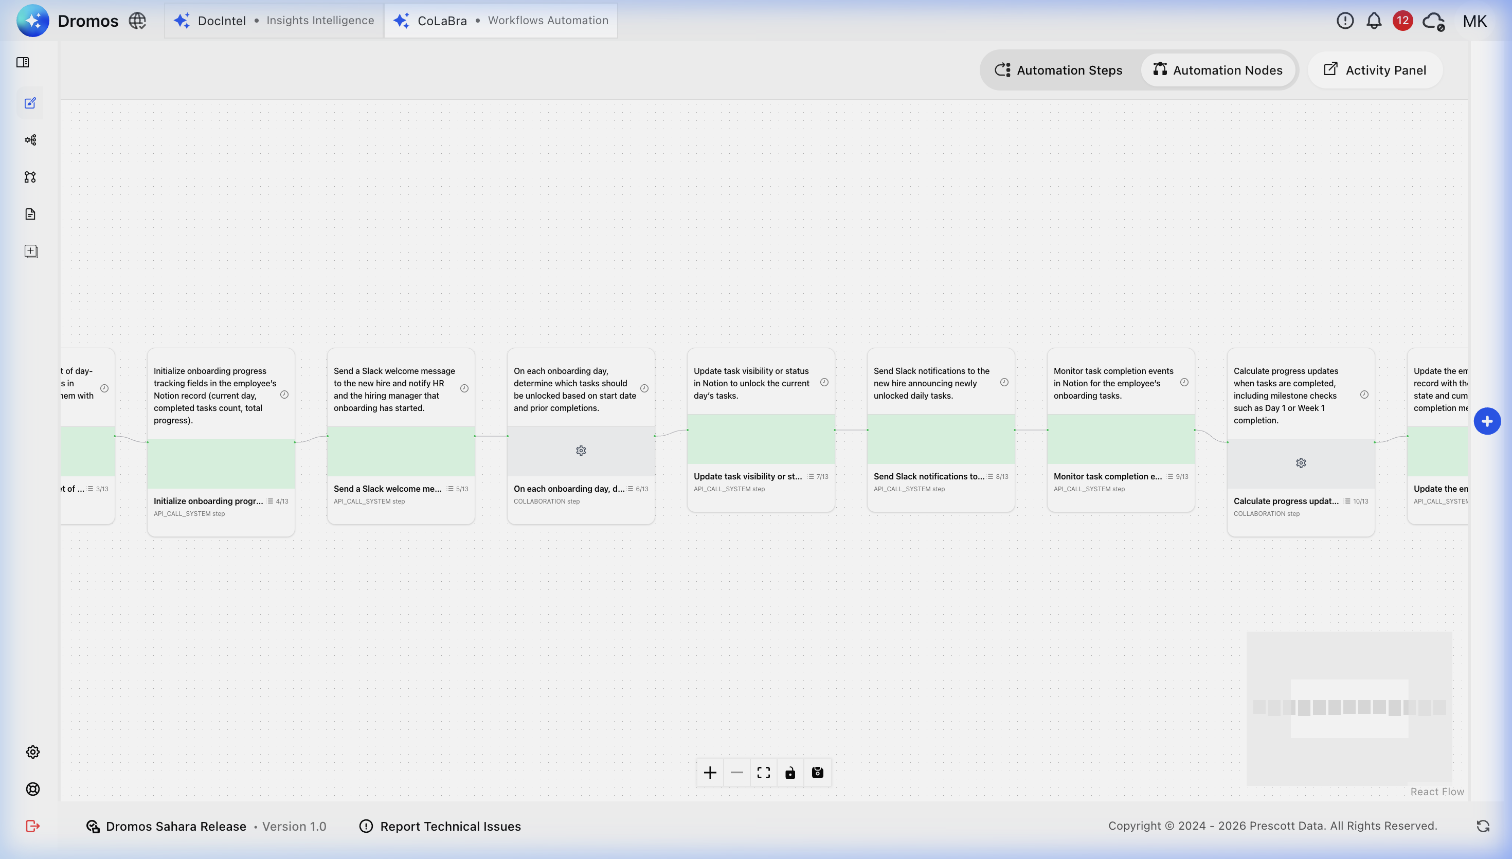Click the add new page icon in the sidebar
This screenshot has height=859, width=1512.
(31, 250)
